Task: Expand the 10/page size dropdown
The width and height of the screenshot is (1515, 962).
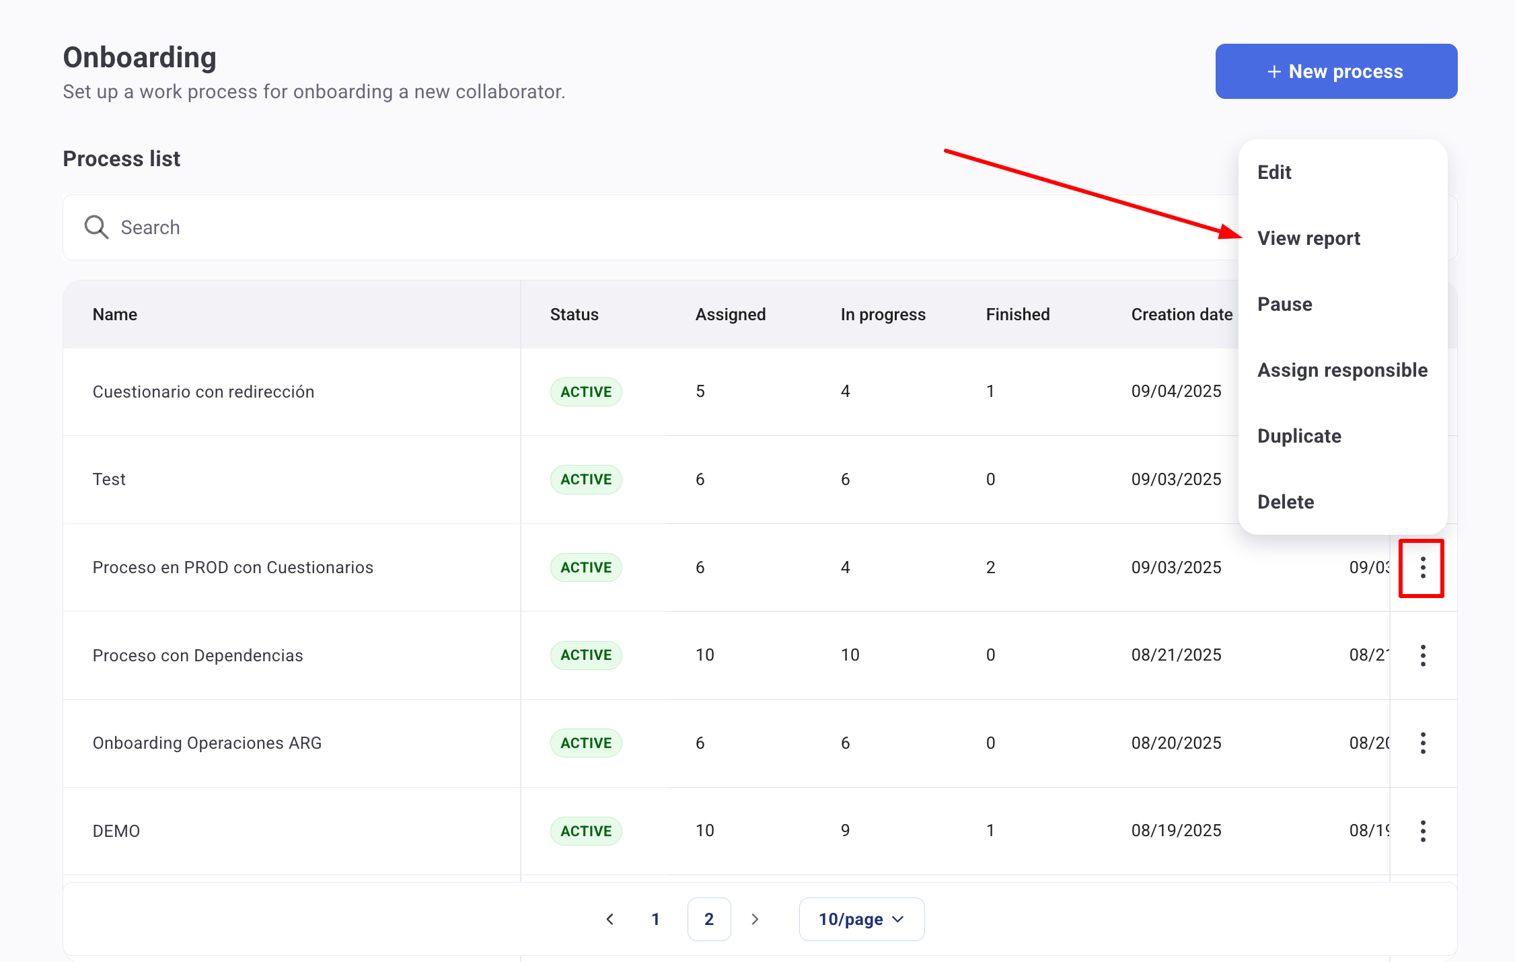Action: pos(861,919)
